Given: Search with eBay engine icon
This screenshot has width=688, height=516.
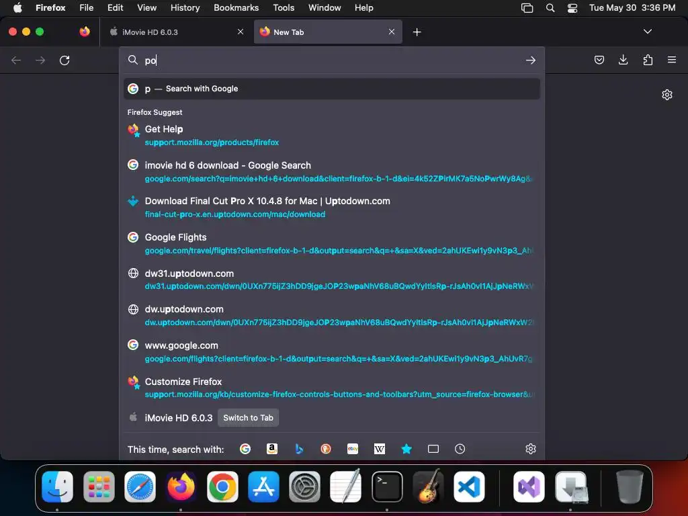Looking at the screenshot, I should pyautogui.click(x=353, y=449).
